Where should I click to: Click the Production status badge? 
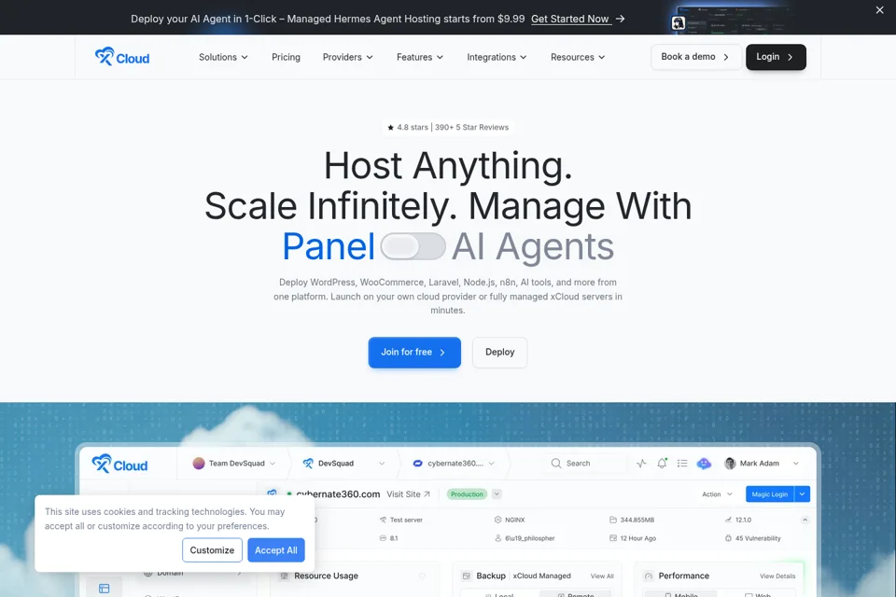pyautogui.click(x=467, y=494)
